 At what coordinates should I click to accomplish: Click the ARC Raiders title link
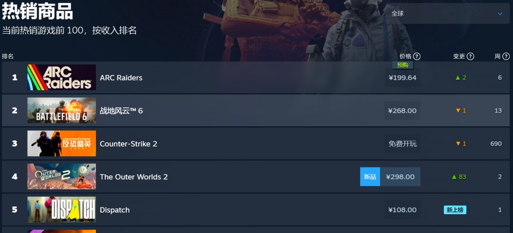pyautogui.click(x=121, y=78)
